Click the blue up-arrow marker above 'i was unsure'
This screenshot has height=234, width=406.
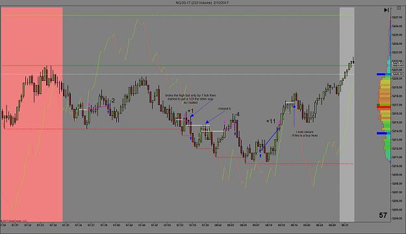[x=294, y=106]
